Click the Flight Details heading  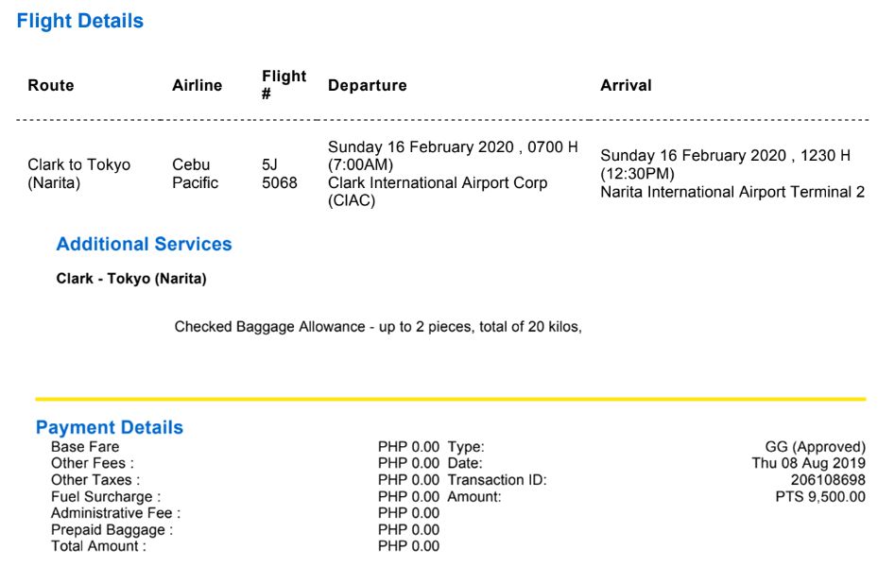point(80,22)
